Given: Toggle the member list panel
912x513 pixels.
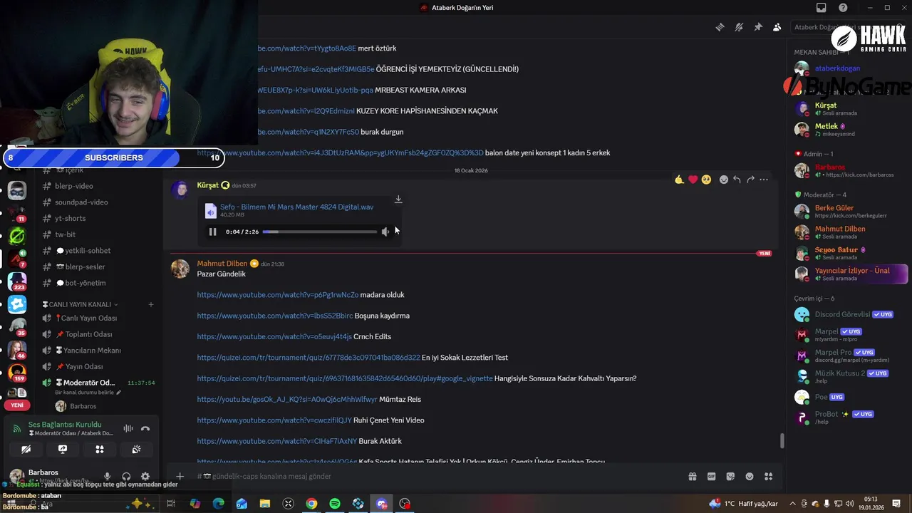Looking at the screenshot, I should point(777,27).
